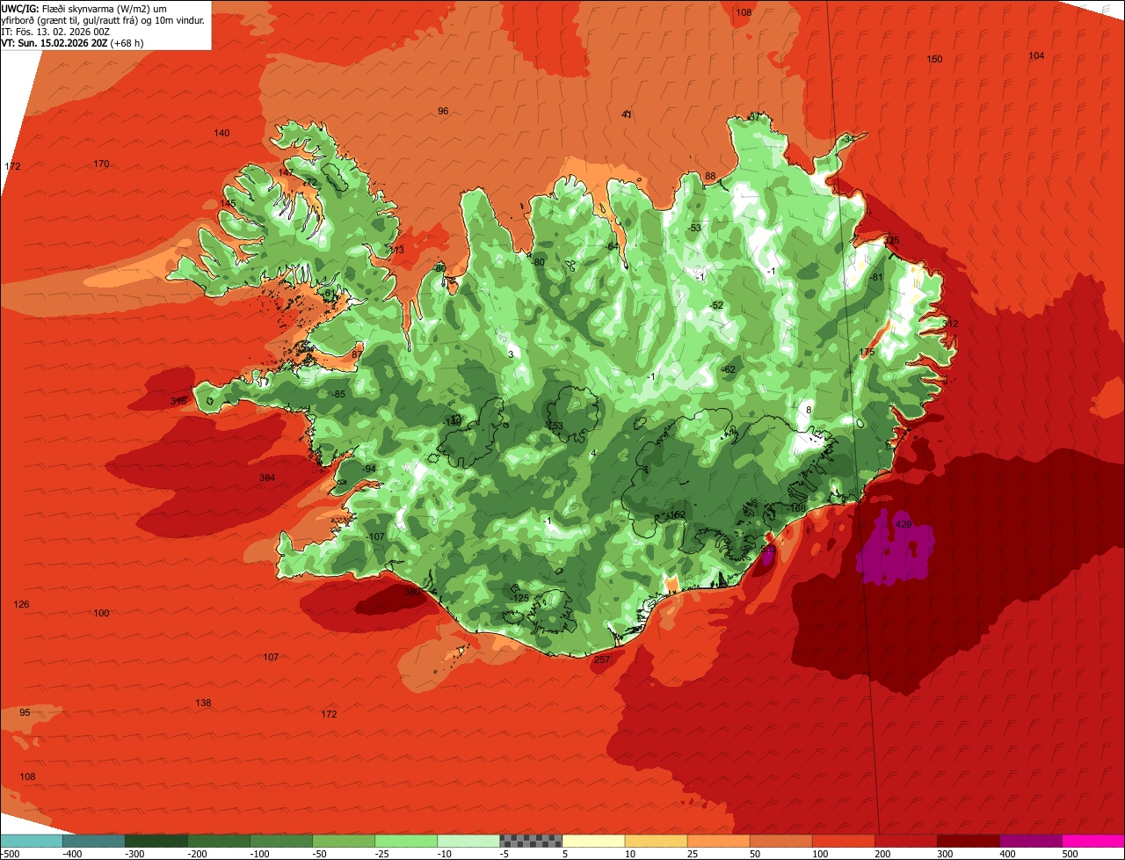This screenshot has height=860, width=1125.
Task: Select the -162 value on Vatnajökull
Action: pos(676,515)
